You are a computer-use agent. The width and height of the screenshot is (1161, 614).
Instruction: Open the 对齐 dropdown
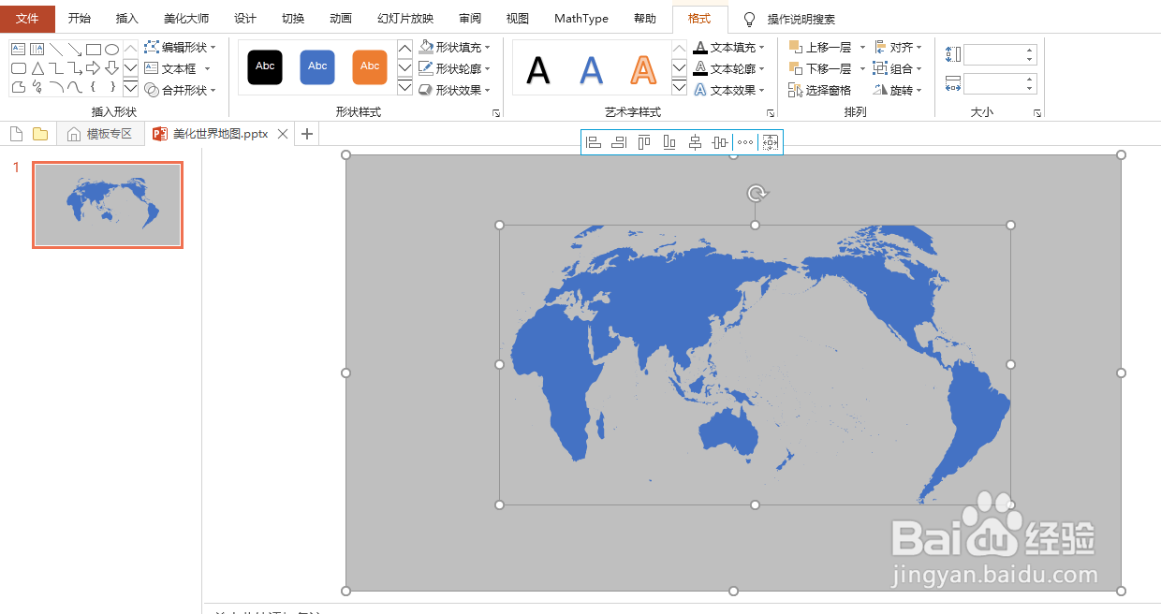tap(898, 47)
